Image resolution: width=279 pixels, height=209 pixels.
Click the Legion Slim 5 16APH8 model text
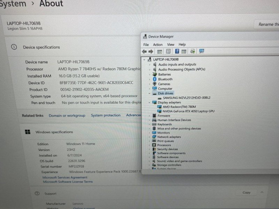click(x=25, y=29)
